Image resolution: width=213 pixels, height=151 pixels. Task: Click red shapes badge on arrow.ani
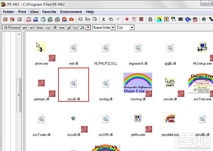[x=52, y=58]
